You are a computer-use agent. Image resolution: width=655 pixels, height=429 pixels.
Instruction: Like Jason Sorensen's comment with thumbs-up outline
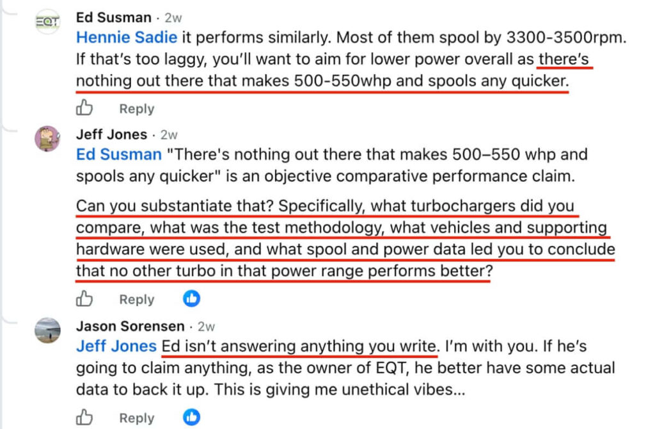[x=84, y=417]
